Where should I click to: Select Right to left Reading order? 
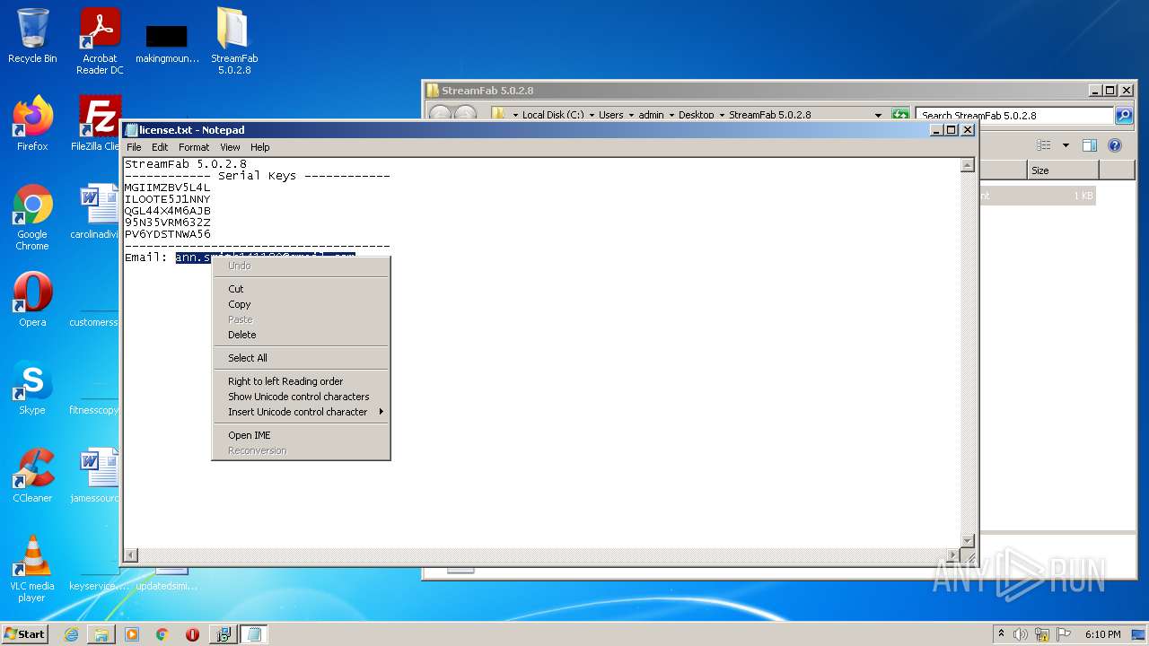(x=301, y=381)
